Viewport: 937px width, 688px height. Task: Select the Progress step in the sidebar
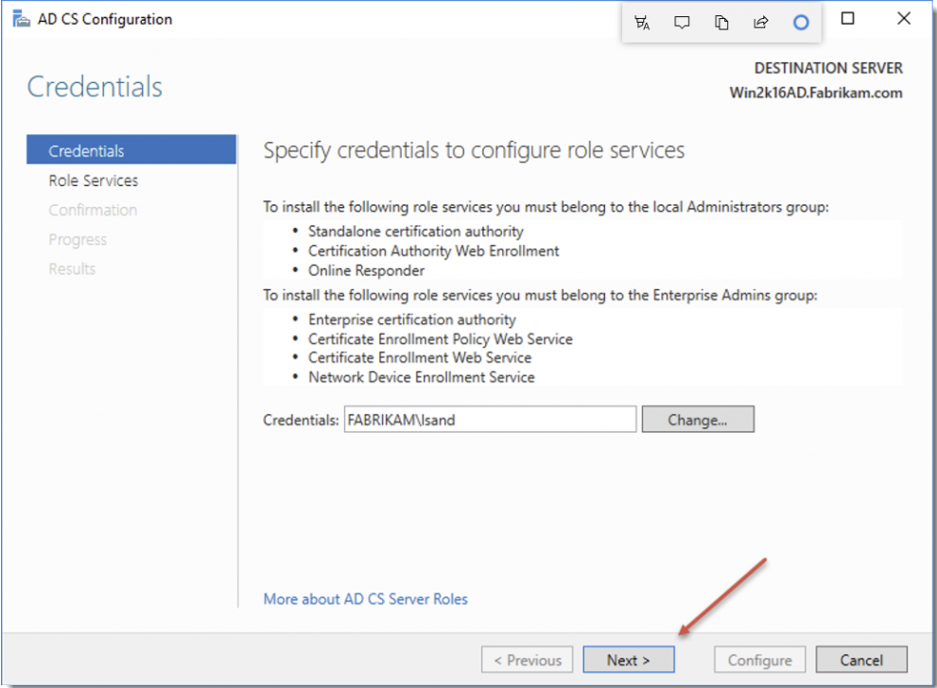78,239
